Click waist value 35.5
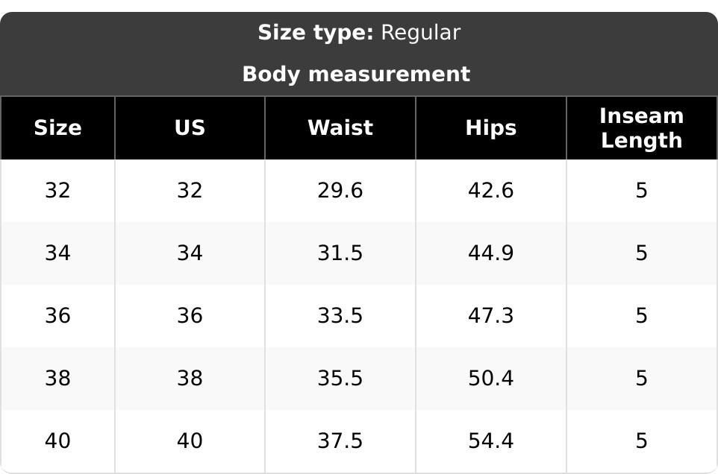Screen dimensions: 718x474 coord(340,379)
